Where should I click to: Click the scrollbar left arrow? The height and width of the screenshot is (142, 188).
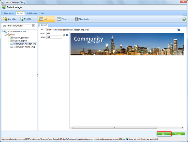[71, 128]
